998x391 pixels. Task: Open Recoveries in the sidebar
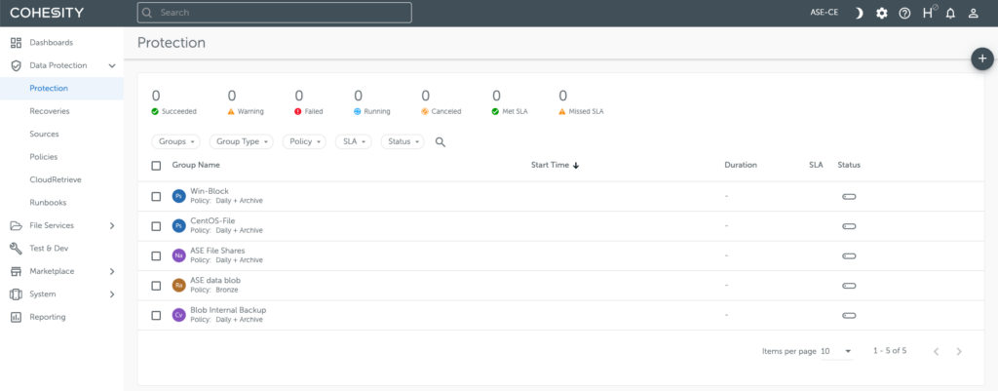[50, 111]
